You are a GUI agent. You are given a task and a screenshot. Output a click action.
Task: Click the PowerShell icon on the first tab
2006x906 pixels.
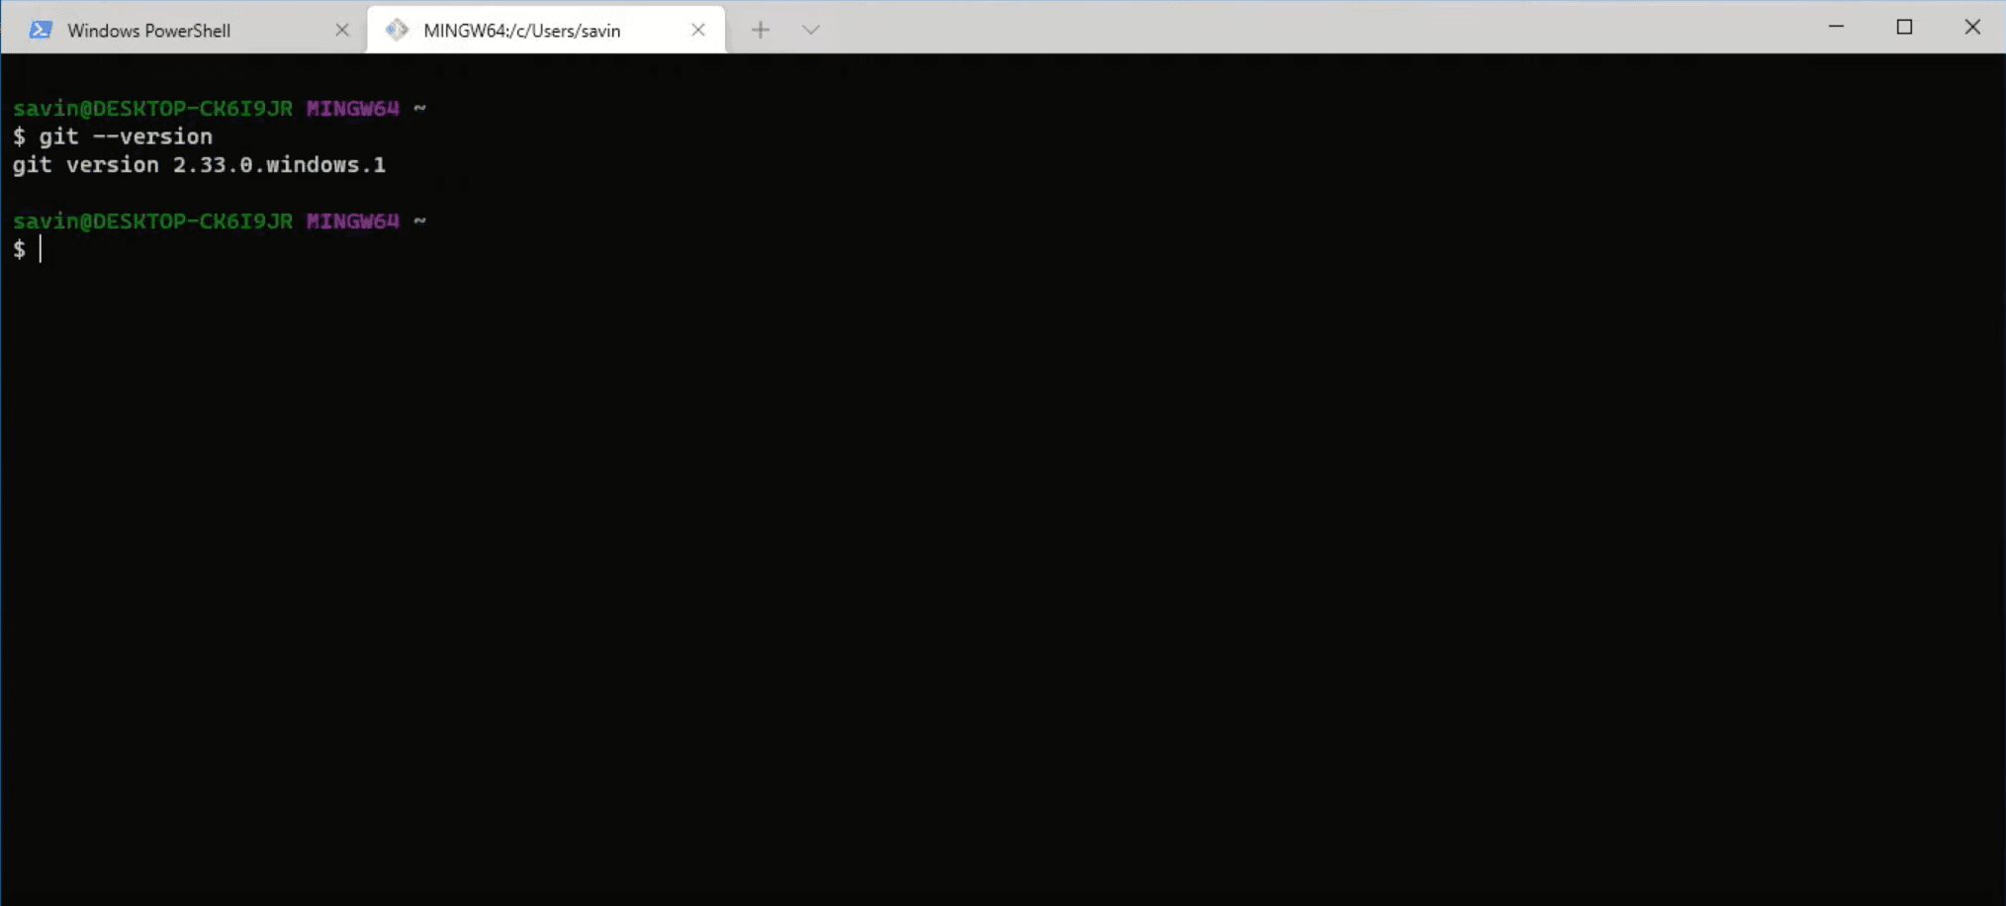41,29
